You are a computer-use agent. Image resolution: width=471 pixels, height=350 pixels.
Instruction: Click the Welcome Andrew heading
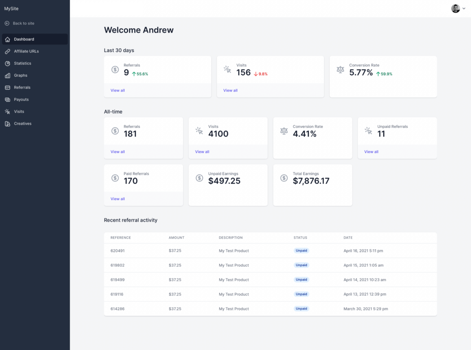(139, 30)
